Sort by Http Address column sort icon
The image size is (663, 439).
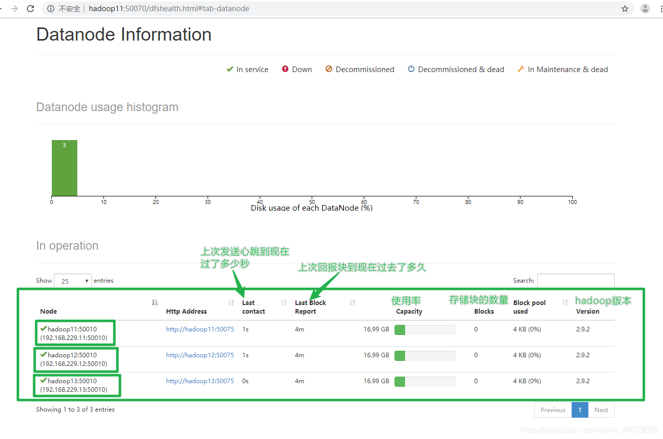(231, 302)
